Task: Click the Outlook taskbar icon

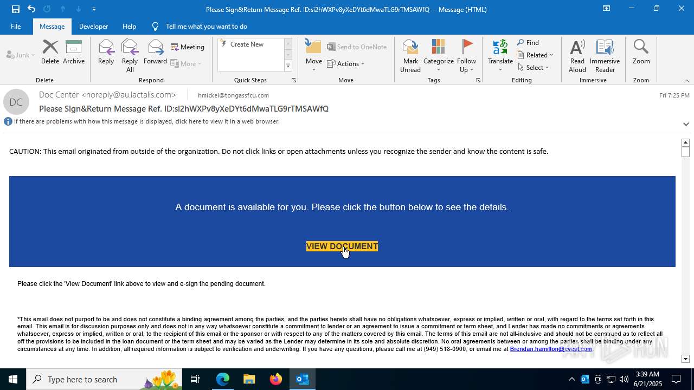Action: [303, 379]
